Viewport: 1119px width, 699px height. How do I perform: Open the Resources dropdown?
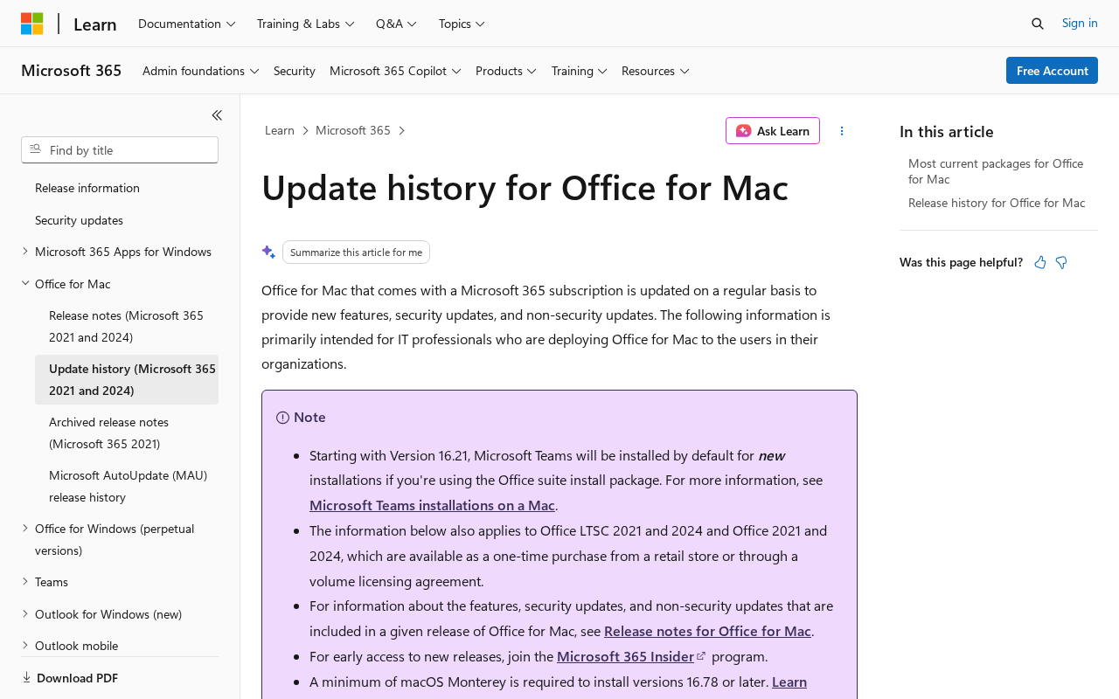pyautogui.click(x=656, y=71)
